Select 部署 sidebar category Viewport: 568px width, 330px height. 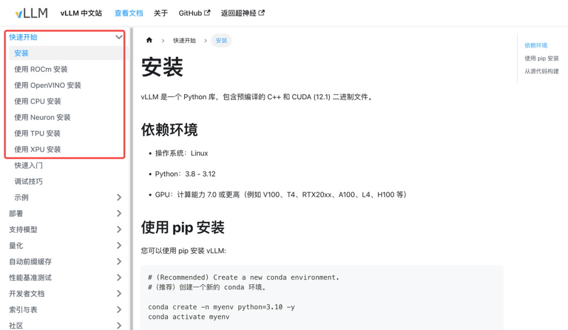pyautogui.click(x=16, y=213)
